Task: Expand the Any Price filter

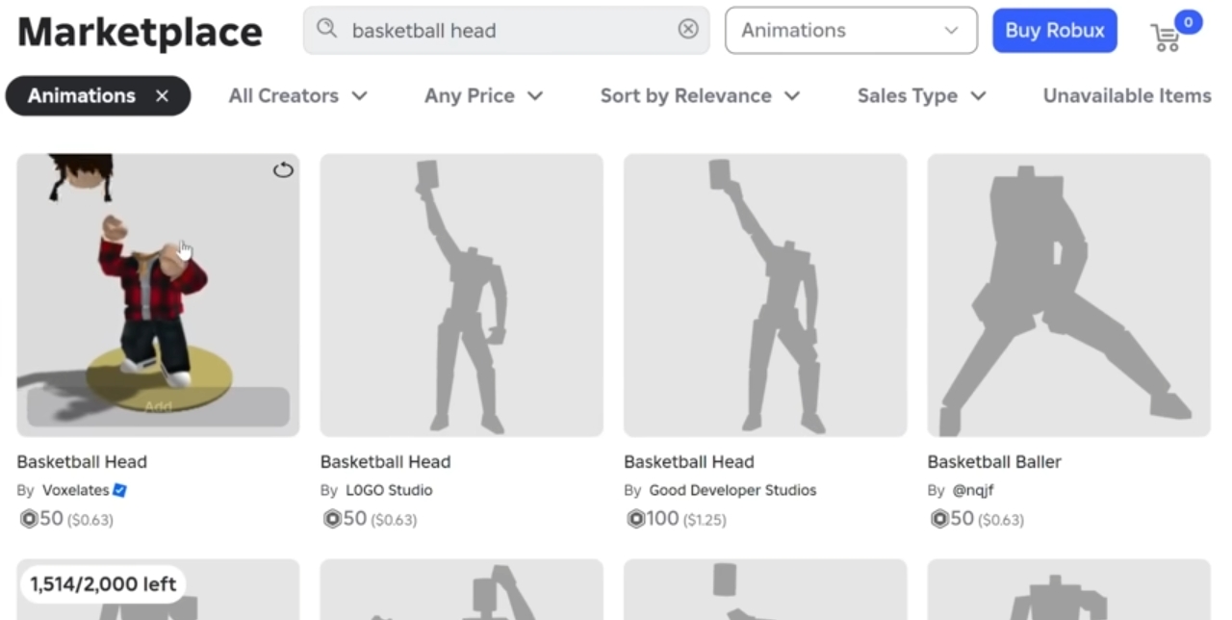Action: click(483, 95)
